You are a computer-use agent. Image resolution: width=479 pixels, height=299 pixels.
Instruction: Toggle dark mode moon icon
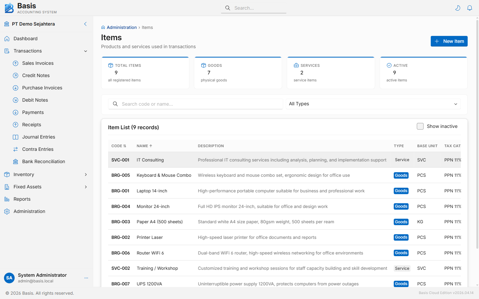[458, 8]
